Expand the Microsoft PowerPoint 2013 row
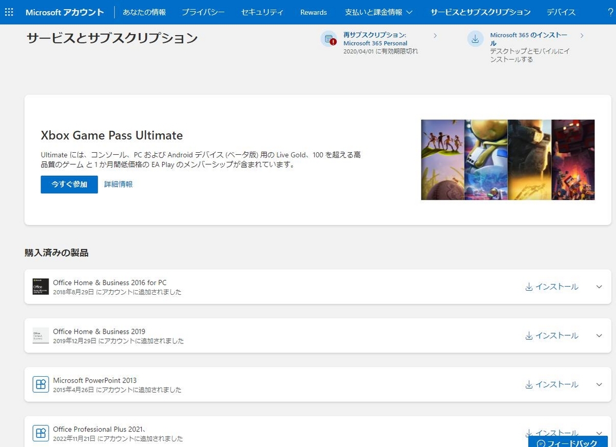The image size is (616, 447). (x=599, y=384)
